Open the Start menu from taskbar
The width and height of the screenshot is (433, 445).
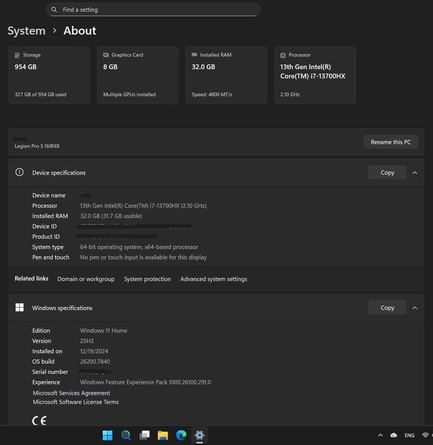107,435
